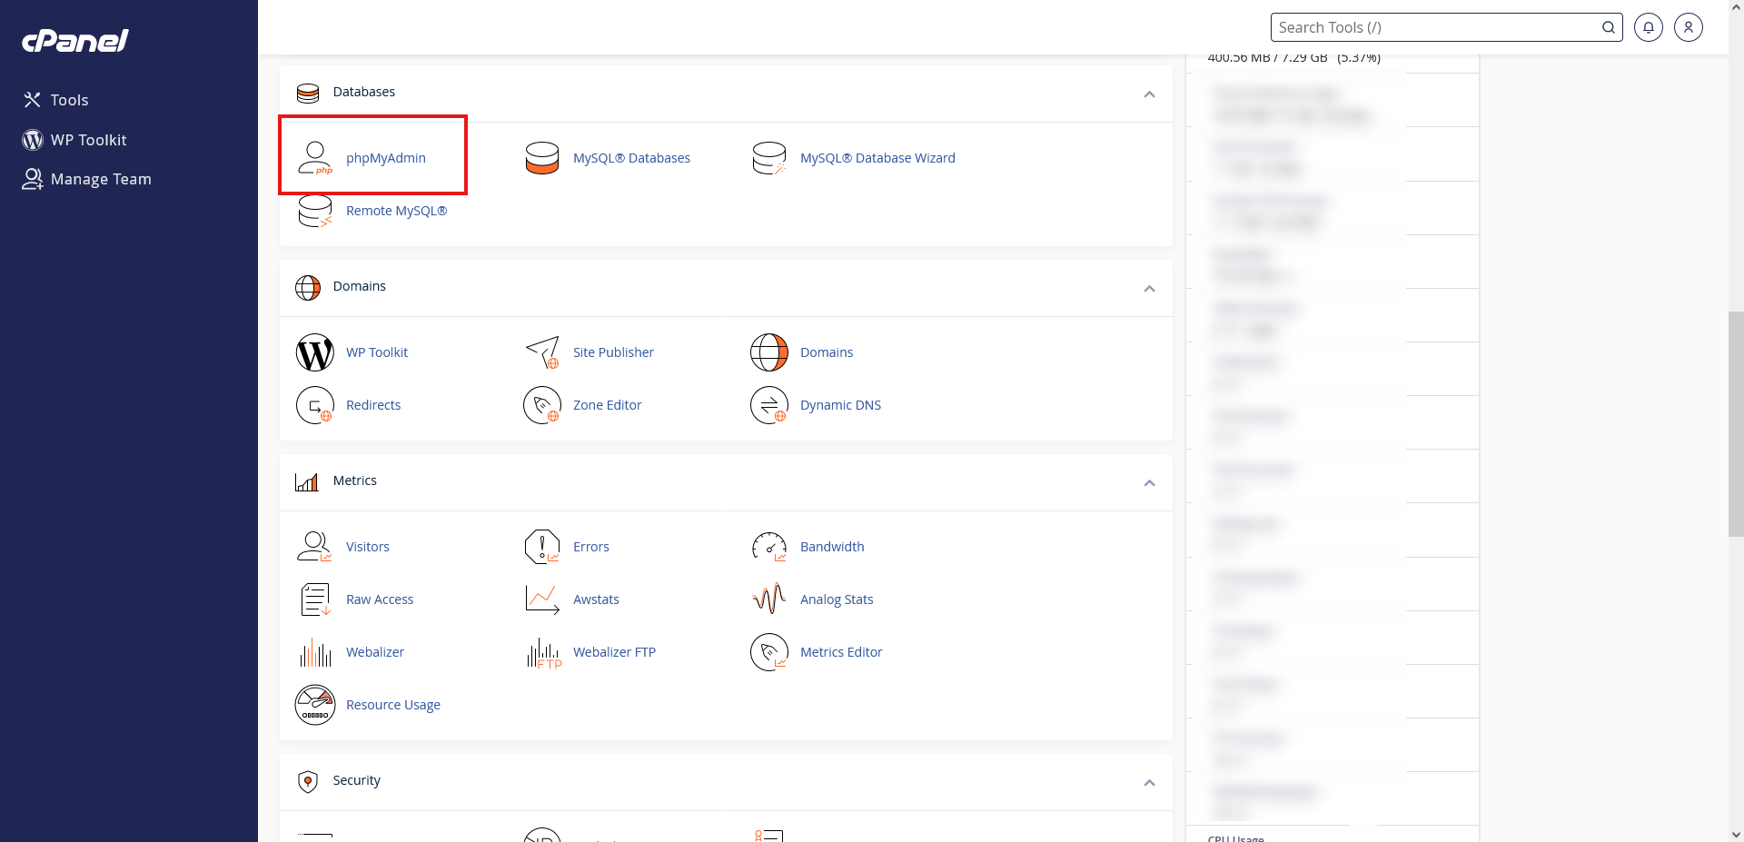Viewport: 1744px width, 842px height.
Task: Open the phpMyAdmin icon
Action: (315, 158)
